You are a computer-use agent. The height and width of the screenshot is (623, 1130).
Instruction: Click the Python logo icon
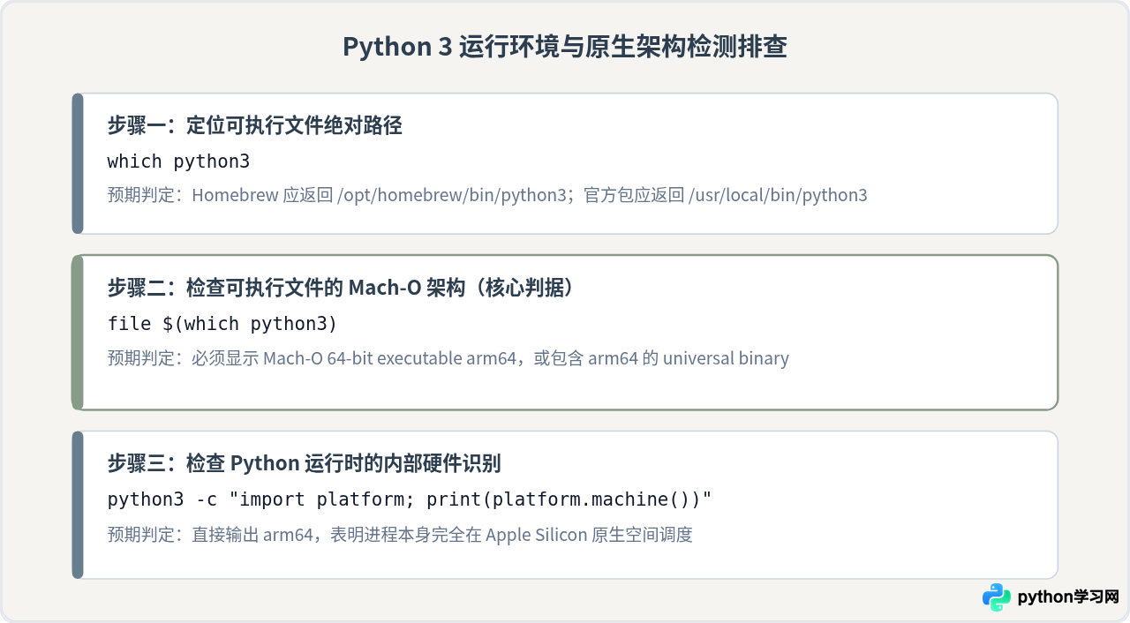click(997, 597)
